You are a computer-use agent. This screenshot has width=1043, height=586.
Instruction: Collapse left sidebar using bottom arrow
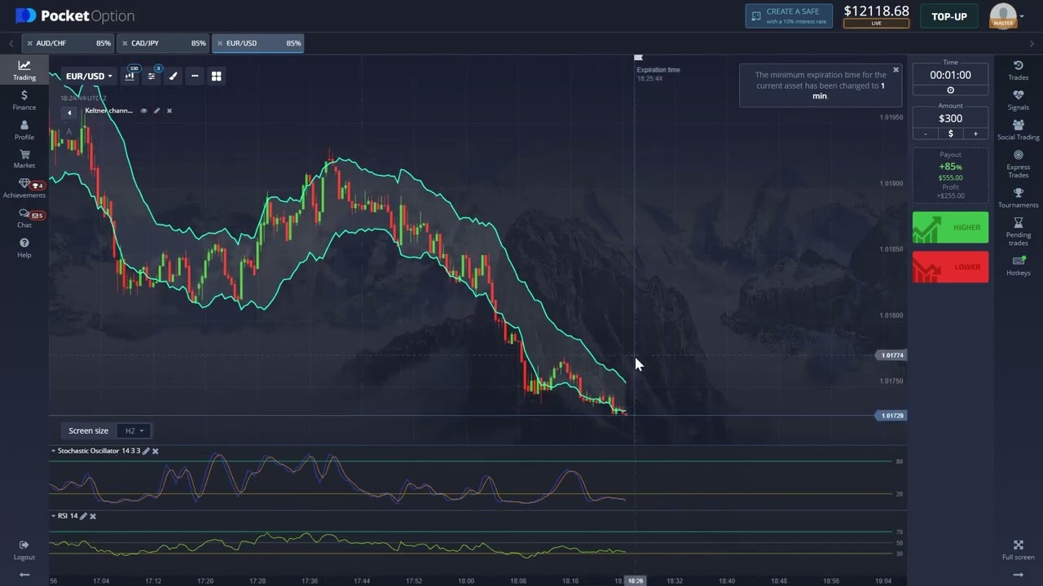[x=24, y=575]
